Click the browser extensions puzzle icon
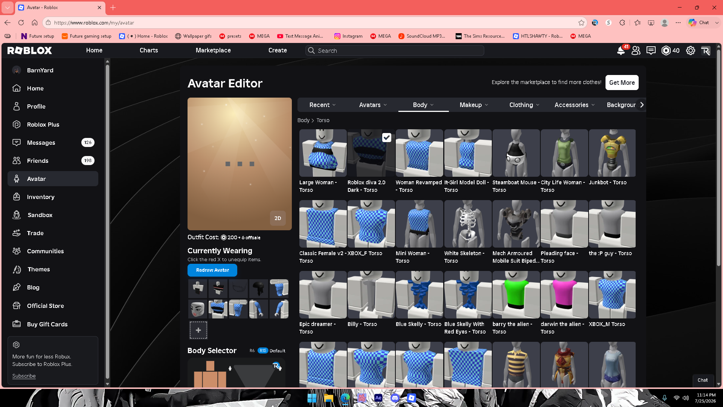The width and height of the screenshot is (723, 407). [x=622, y=23]
